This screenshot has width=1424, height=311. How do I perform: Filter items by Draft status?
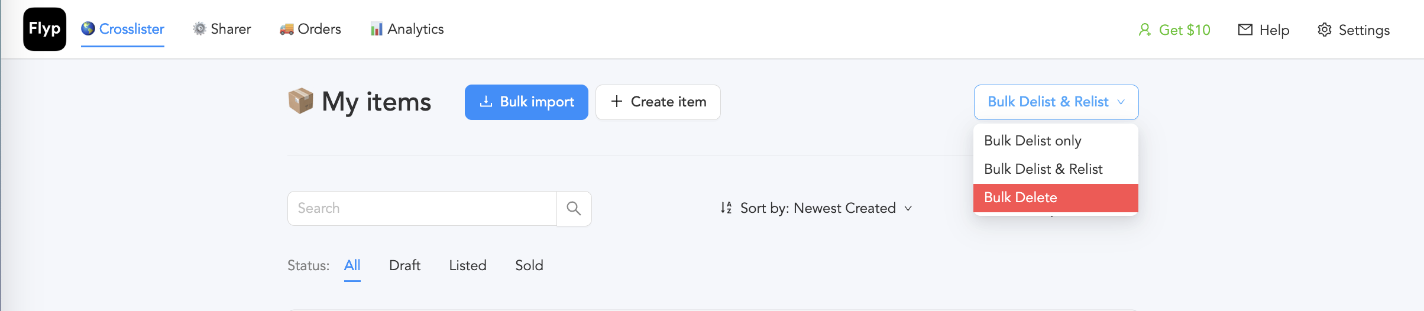404,265
